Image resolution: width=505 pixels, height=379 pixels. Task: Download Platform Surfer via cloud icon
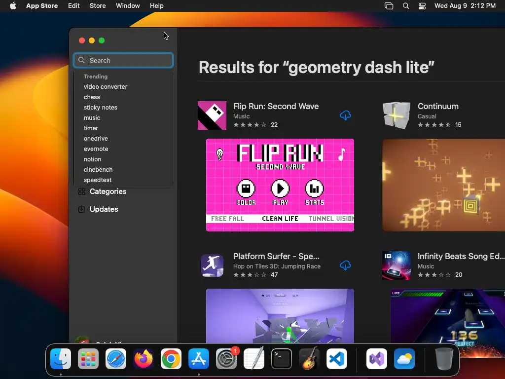(345, 265)
